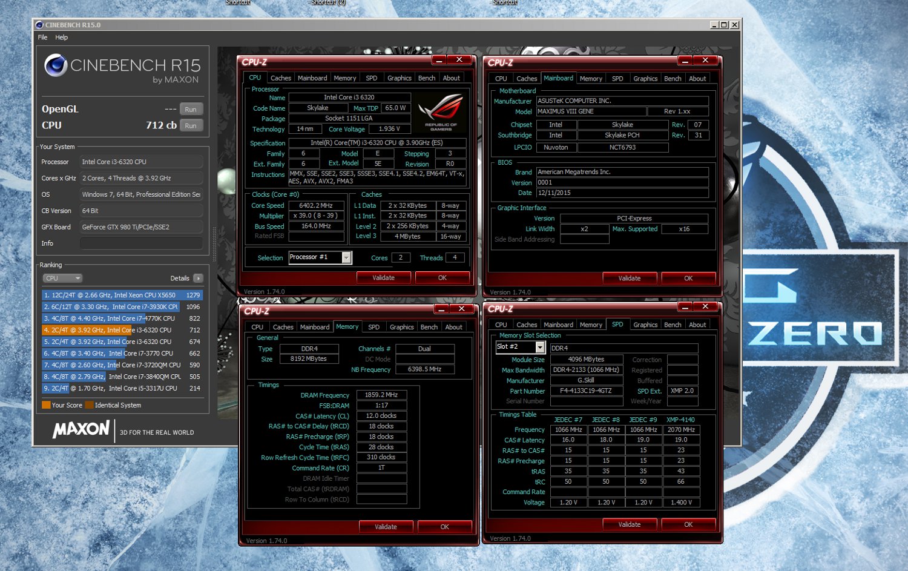Select ranking row Core i7-3770 662
Screen dimensions: 908x571
click(x=122, y=354)
